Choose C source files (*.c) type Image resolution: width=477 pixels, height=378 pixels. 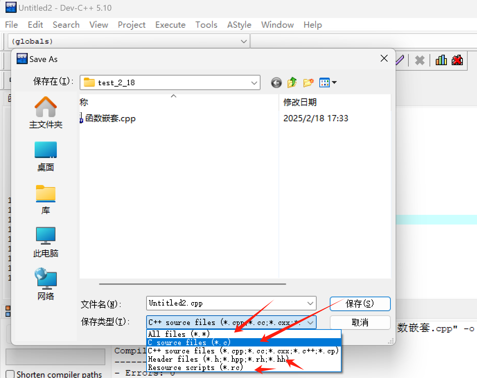pos(244,342)
